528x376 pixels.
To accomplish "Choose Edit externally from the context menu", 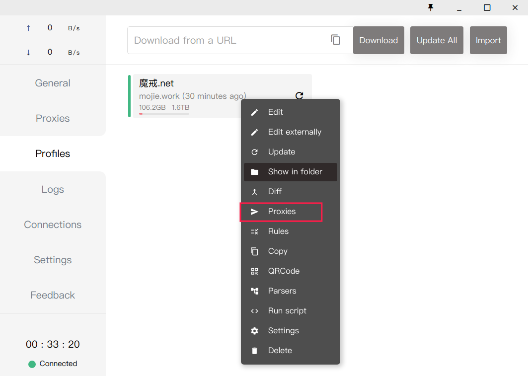I will coord(290,132).
